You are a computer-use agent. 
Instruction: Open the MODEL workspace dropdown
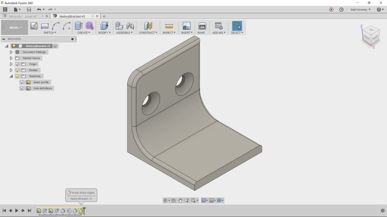15,28
